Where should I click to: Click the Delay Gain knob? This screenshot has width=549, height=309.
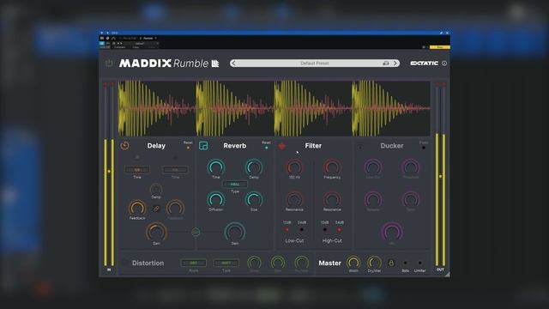tap(156, 232)
